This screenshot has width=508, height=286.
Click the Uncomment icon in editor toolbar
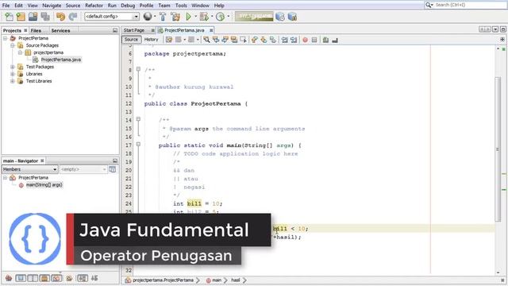[335, 40]
